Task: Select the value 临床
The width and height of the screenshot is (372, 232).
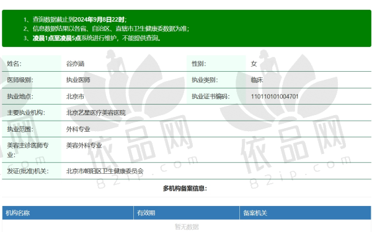Action: click(257, 80)
